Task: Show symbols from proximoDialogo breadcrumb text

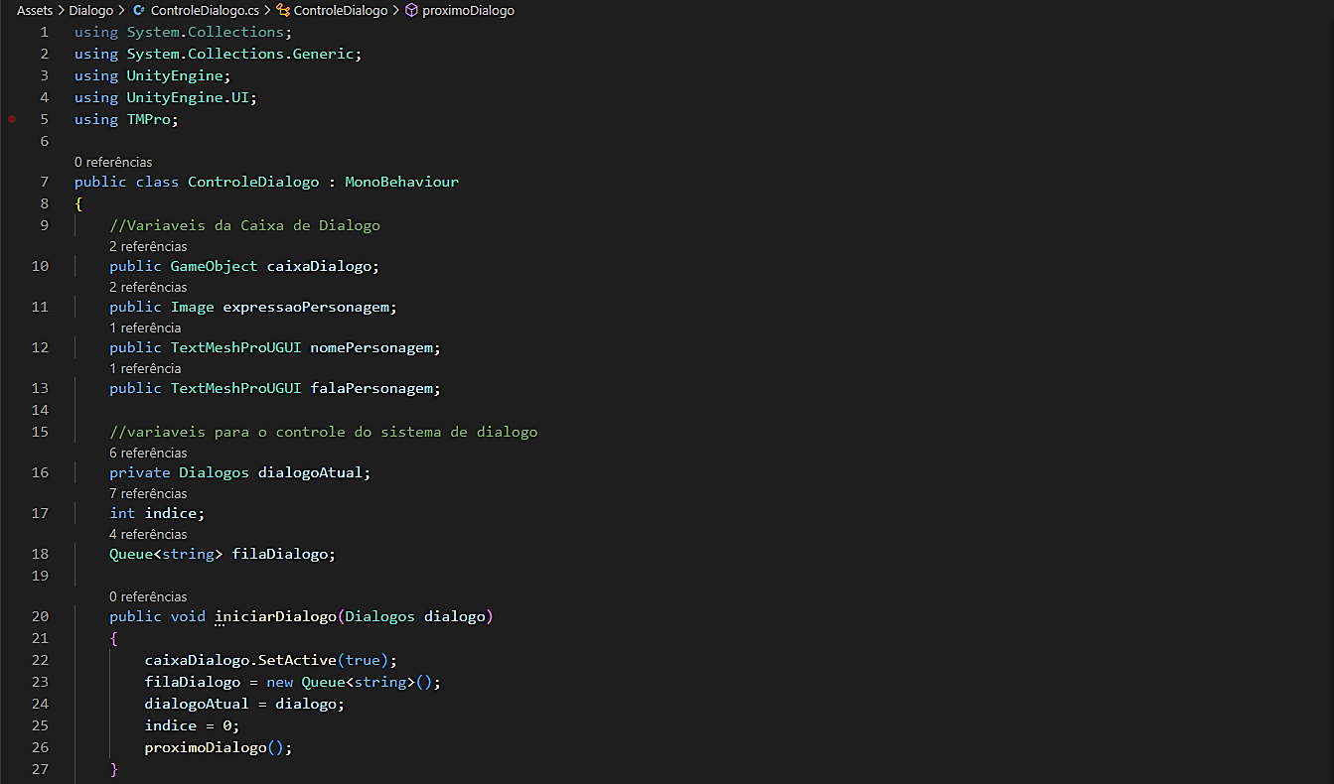Action: (x=468, y=10)
